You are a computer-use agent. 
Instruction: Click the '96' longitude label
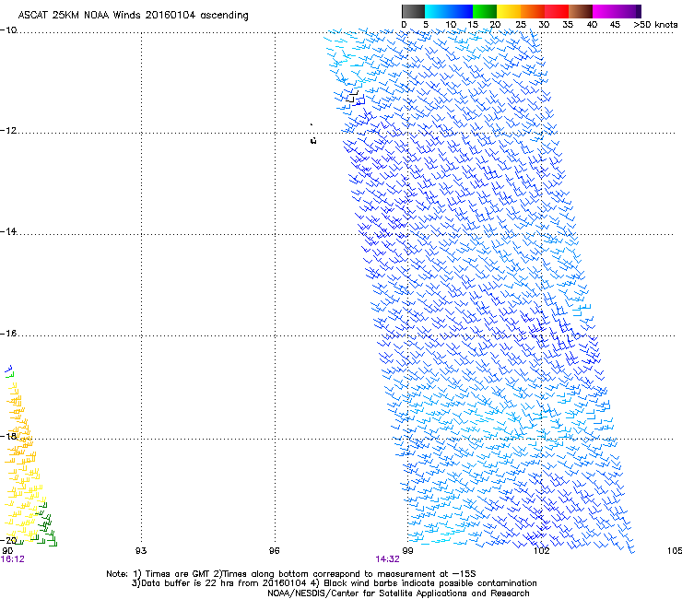[274, 551]
